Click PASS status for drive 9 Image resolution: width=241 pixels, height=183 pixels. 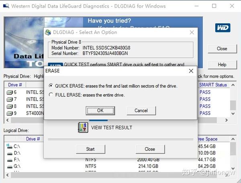point(205,113)
